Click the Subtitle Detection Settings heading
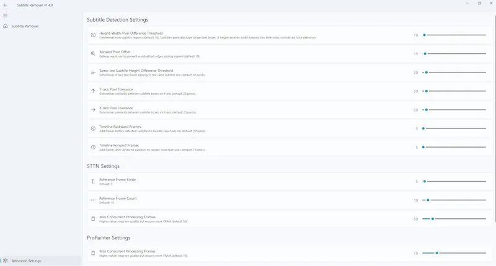This screenshot has width=496, height=266. pyautogui.click(x=117, y=20)
